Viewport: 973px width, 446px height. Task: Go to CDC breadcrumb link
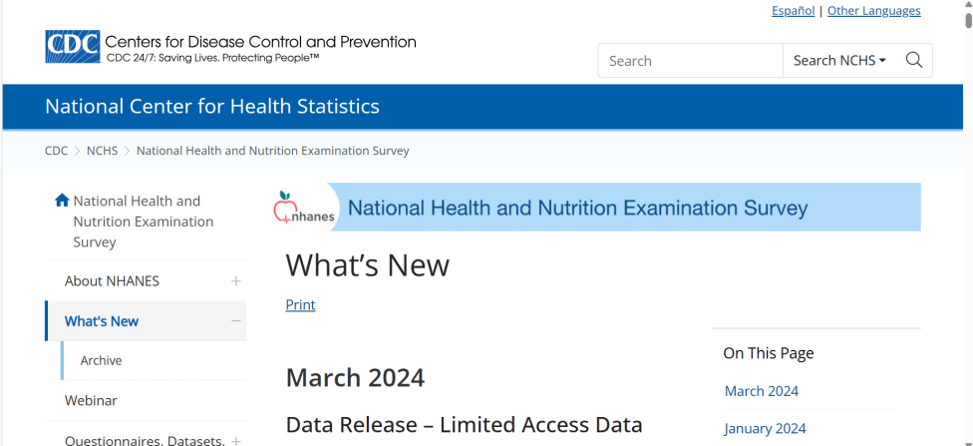coord(56,151)
